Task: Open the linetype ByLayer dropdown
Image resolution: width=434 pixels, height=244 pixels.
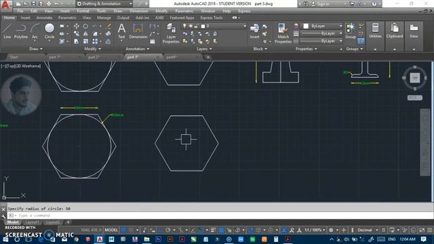Action: coord(321,41)
